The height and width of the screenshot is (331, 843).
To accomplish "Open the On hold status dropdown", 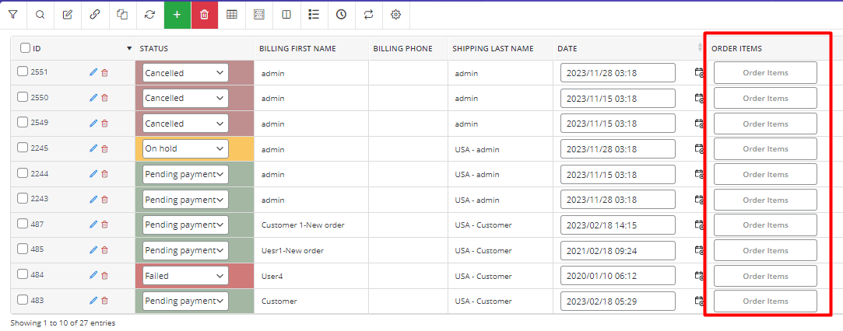I will tap(185, 148).
